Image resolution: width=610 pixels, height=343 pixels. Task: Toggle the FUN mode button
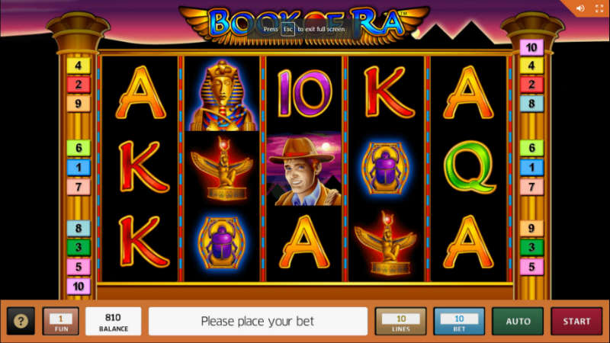pos(61,321)
